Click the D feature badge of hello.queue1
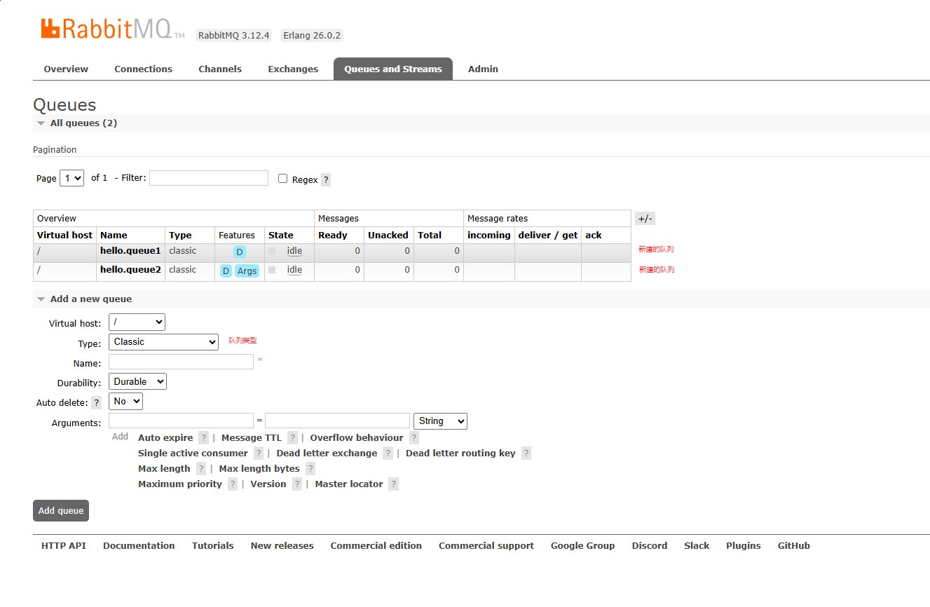 [x=240, y=252]
